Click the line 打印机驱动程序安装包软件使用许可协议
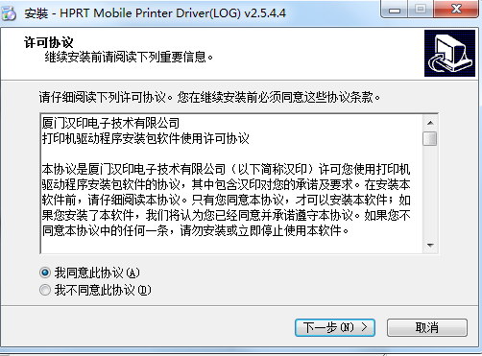482x356 pixels. click(146, 138)
